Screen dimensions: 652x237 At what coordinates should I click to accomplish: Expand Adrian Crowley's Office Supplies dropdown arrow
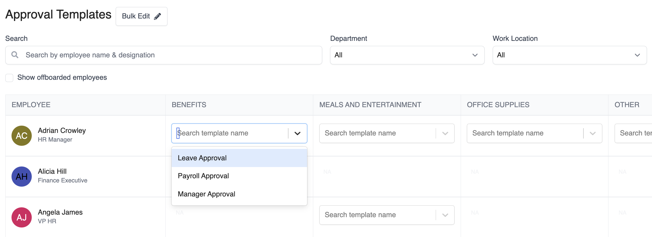(x=593, y=133)
